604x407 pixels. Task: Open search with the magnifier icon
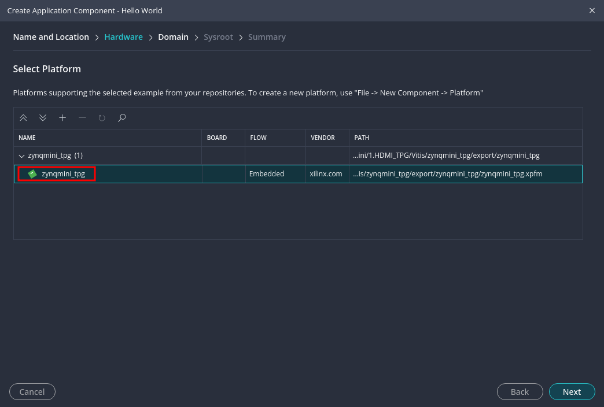(x=121, y=118)
